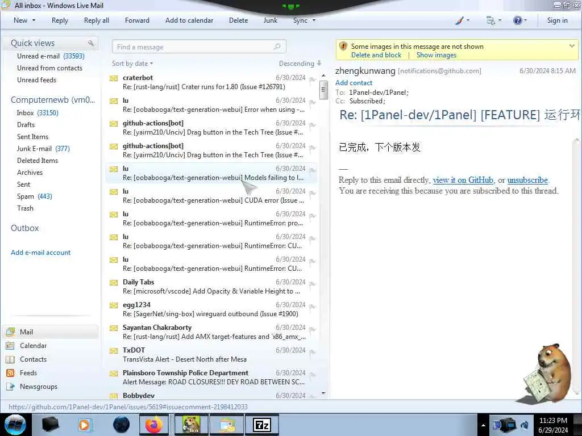Click Sign in button
Image resolution: width=582 pixels, height=436 pixels.
[x=557, y=20]
